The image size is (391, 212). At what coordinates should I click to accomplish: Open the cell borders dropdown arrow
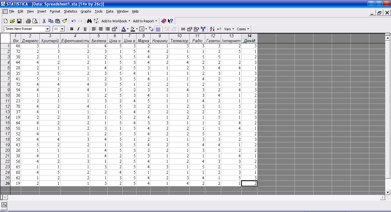pos(146,29)
